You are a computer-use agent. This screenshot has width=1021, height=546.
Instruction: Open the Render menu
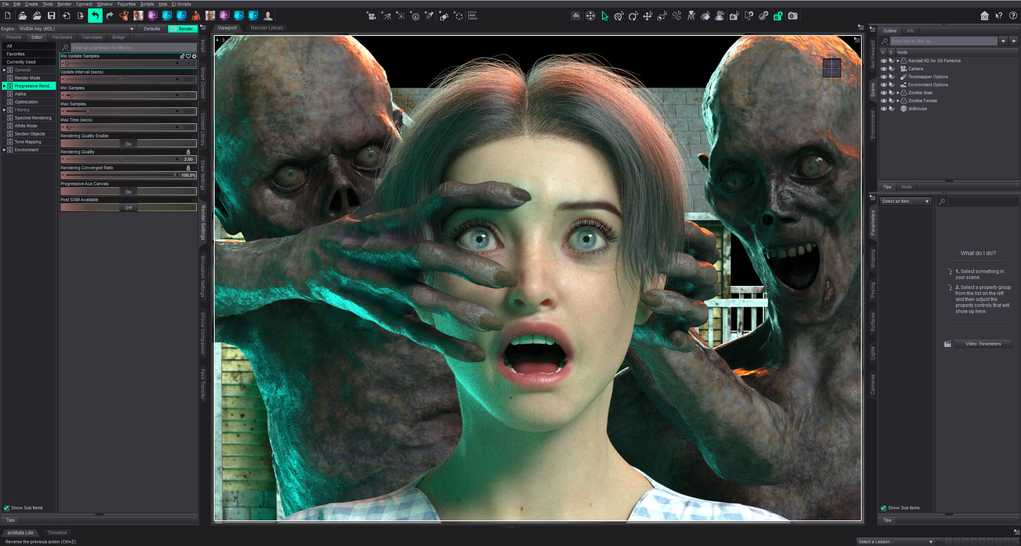pos(64,4)
